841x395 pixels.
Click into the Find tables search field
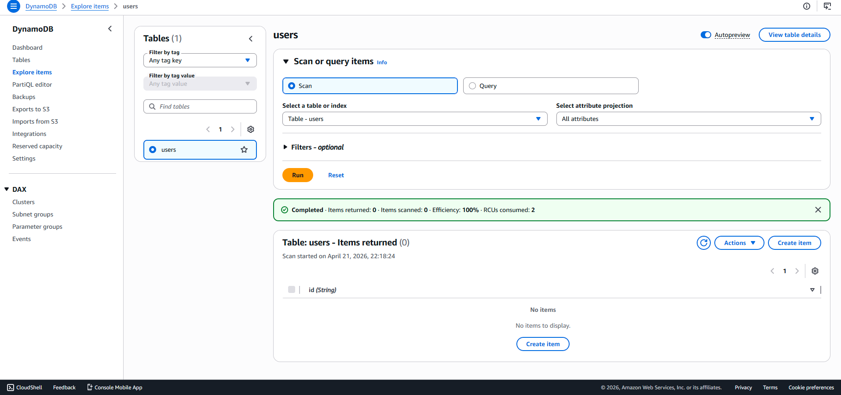(200, 106)
